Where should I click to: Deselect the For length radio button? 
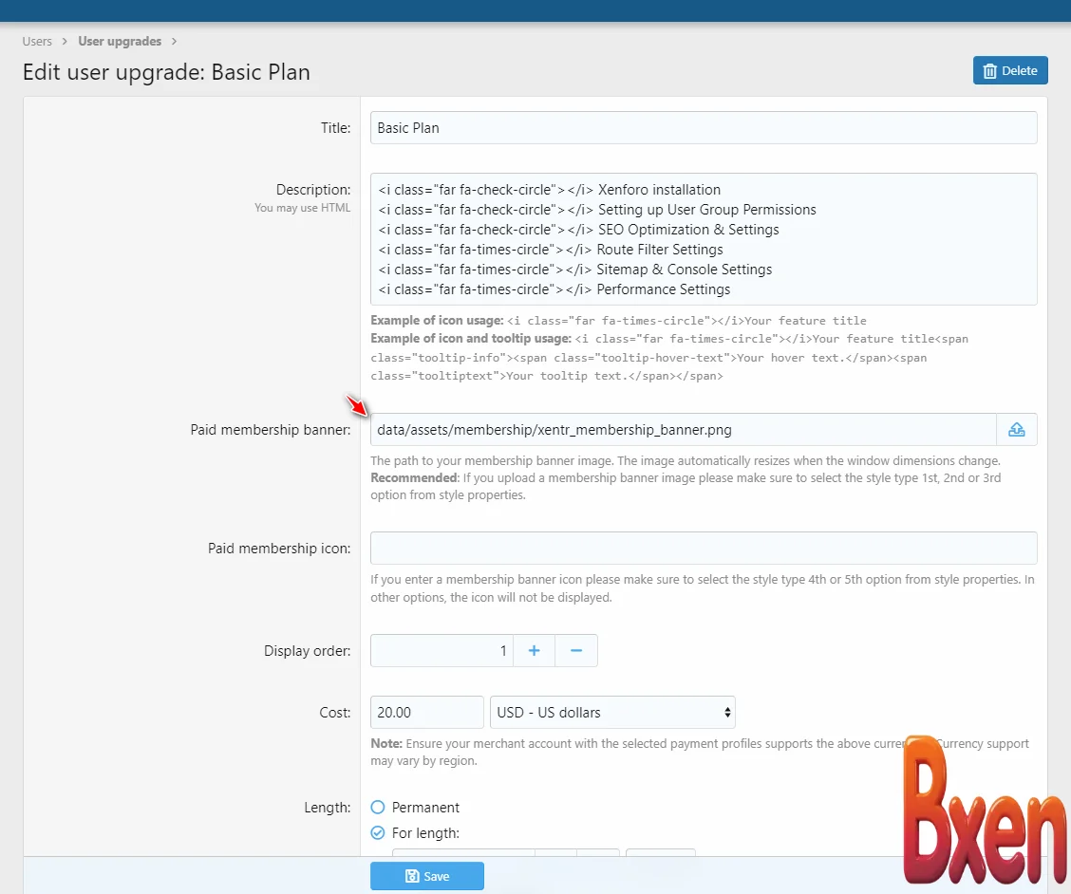tap(379, 832)
